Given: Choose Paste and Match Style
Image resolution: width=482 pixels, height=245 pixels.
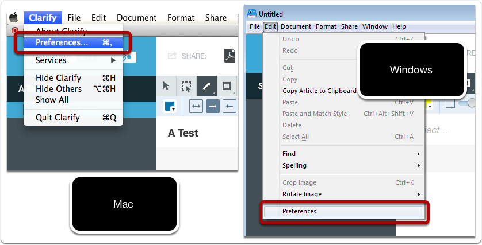Looking at the screenshot, I should coord(343,114).
